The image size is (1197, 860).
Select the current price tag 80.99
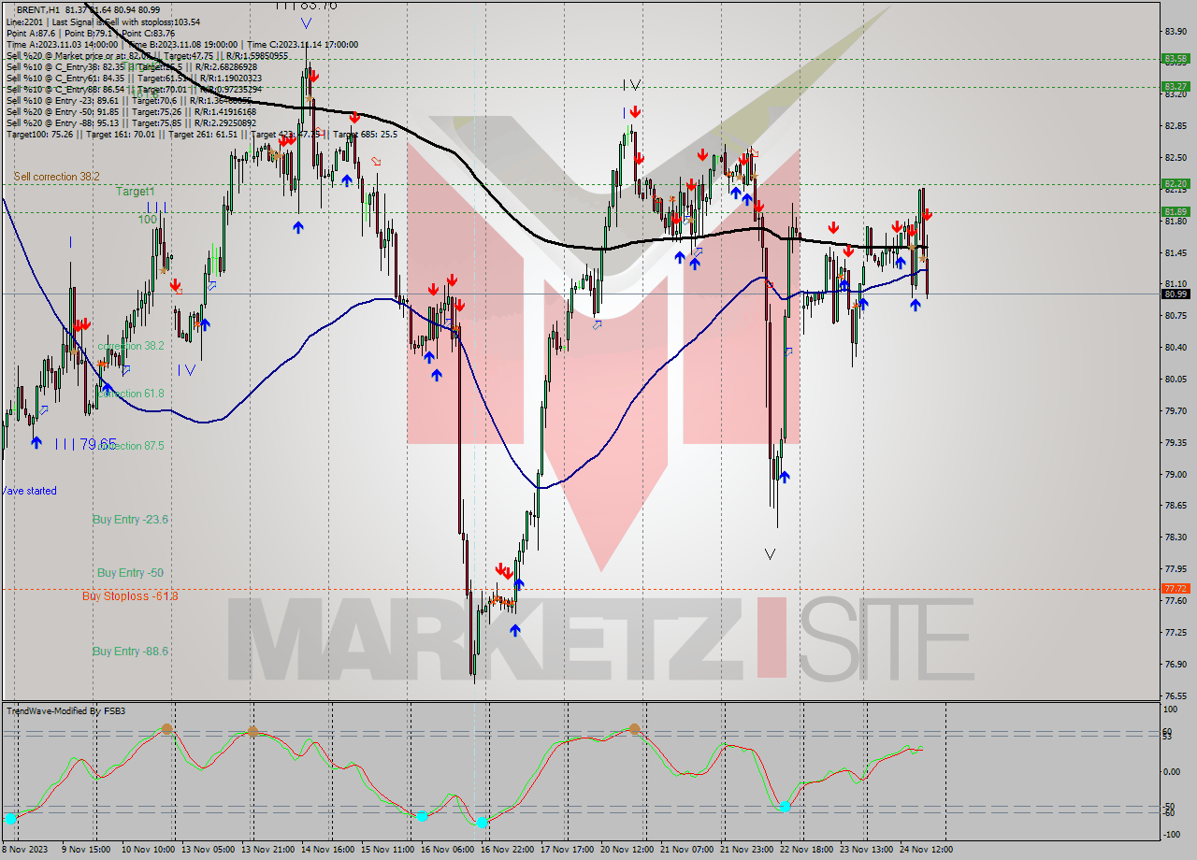tap(1176, 294)
